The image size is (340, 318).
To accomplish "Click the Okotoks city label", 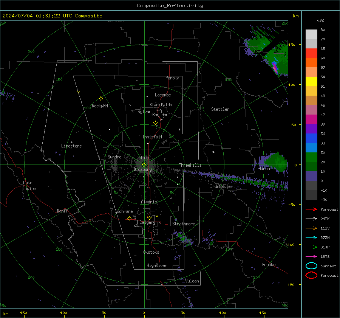I will point(151,252).
